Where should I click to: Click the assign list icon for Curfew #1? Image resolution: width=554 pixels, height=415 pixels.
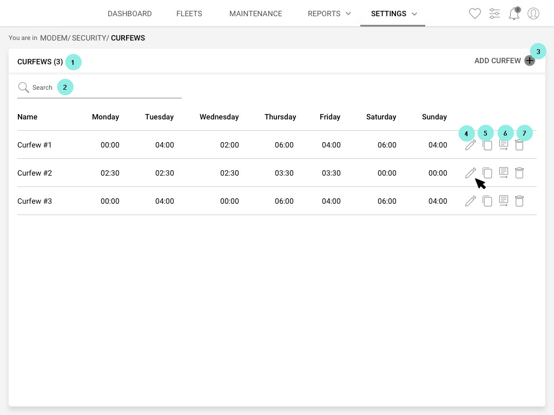pos(504,145)
